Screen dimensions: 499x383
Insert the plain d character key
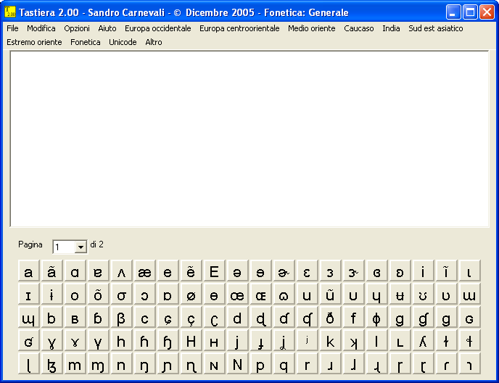click(237, 317)
